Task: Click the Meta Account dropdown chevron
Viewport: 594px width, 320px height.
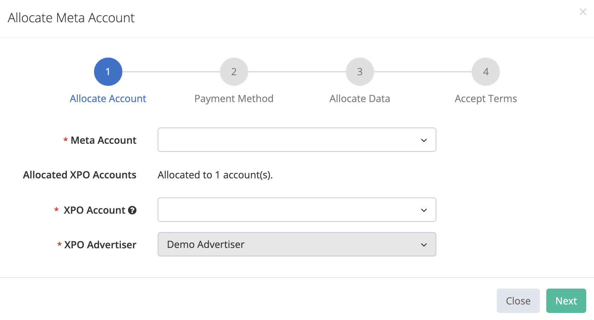Action: point(424,140)
